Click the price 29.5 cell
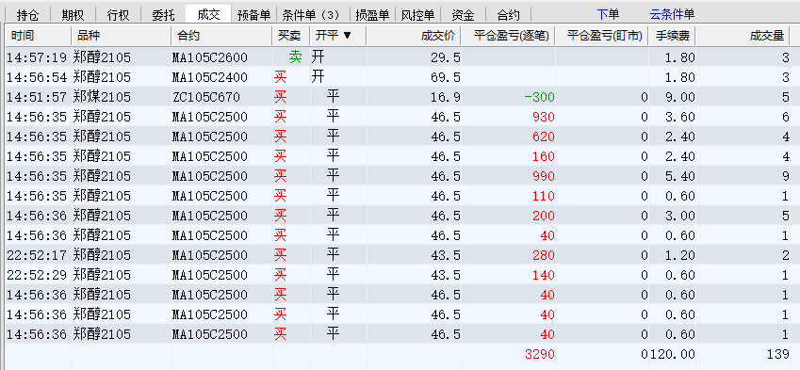The image size is (800, 370). [446, 57]
